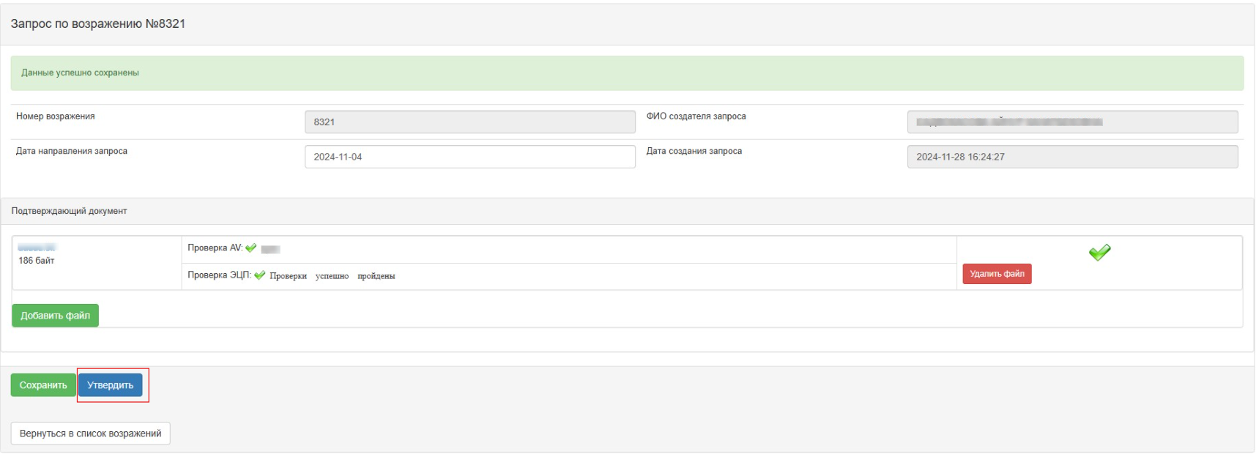Approve the request with Утвердить
Image resolution: width=1256 pixels, height=454 pixels.
tap(111, 385)
